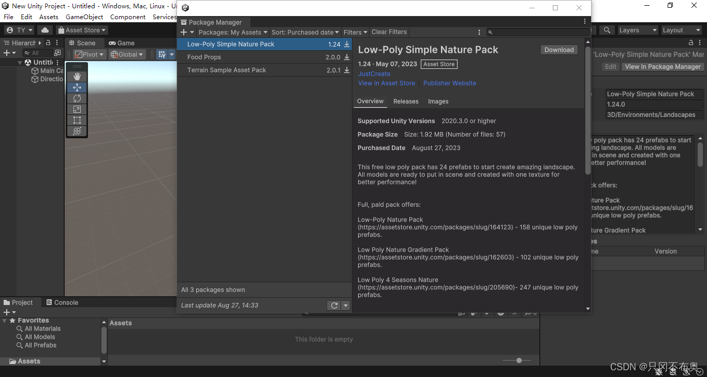Collapse the Untitled scene in Hierarchy

(x=20, y=62)
